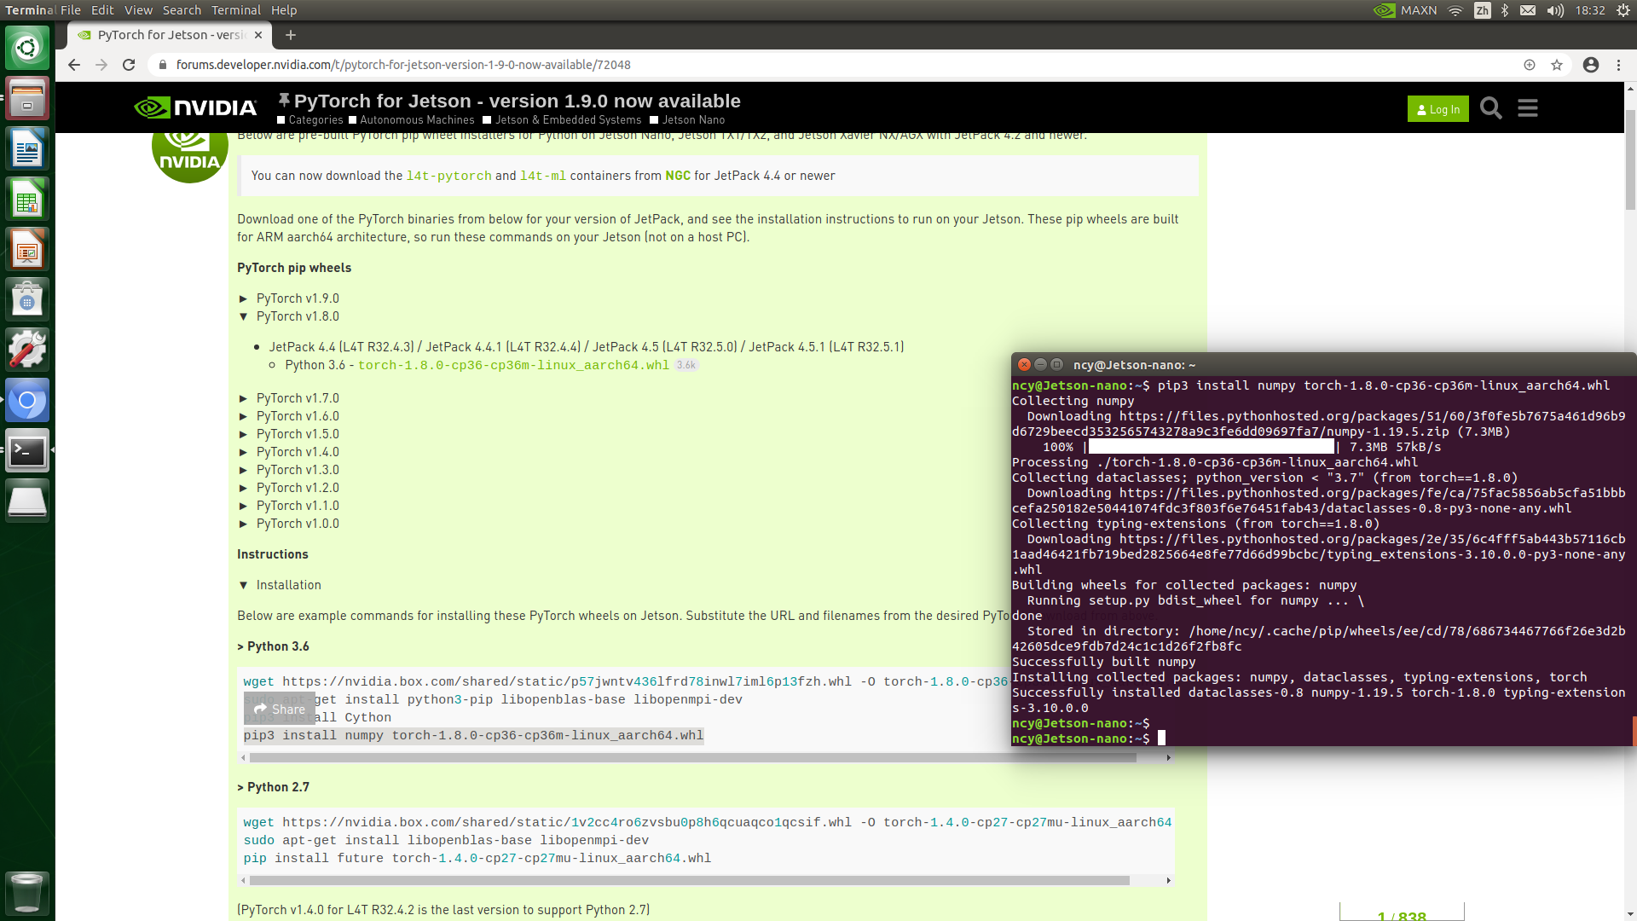This screenshot has width=1637, height=921.
Task: Collapse the PyTorch v1.8.0 section
Action: coord(289,316)
